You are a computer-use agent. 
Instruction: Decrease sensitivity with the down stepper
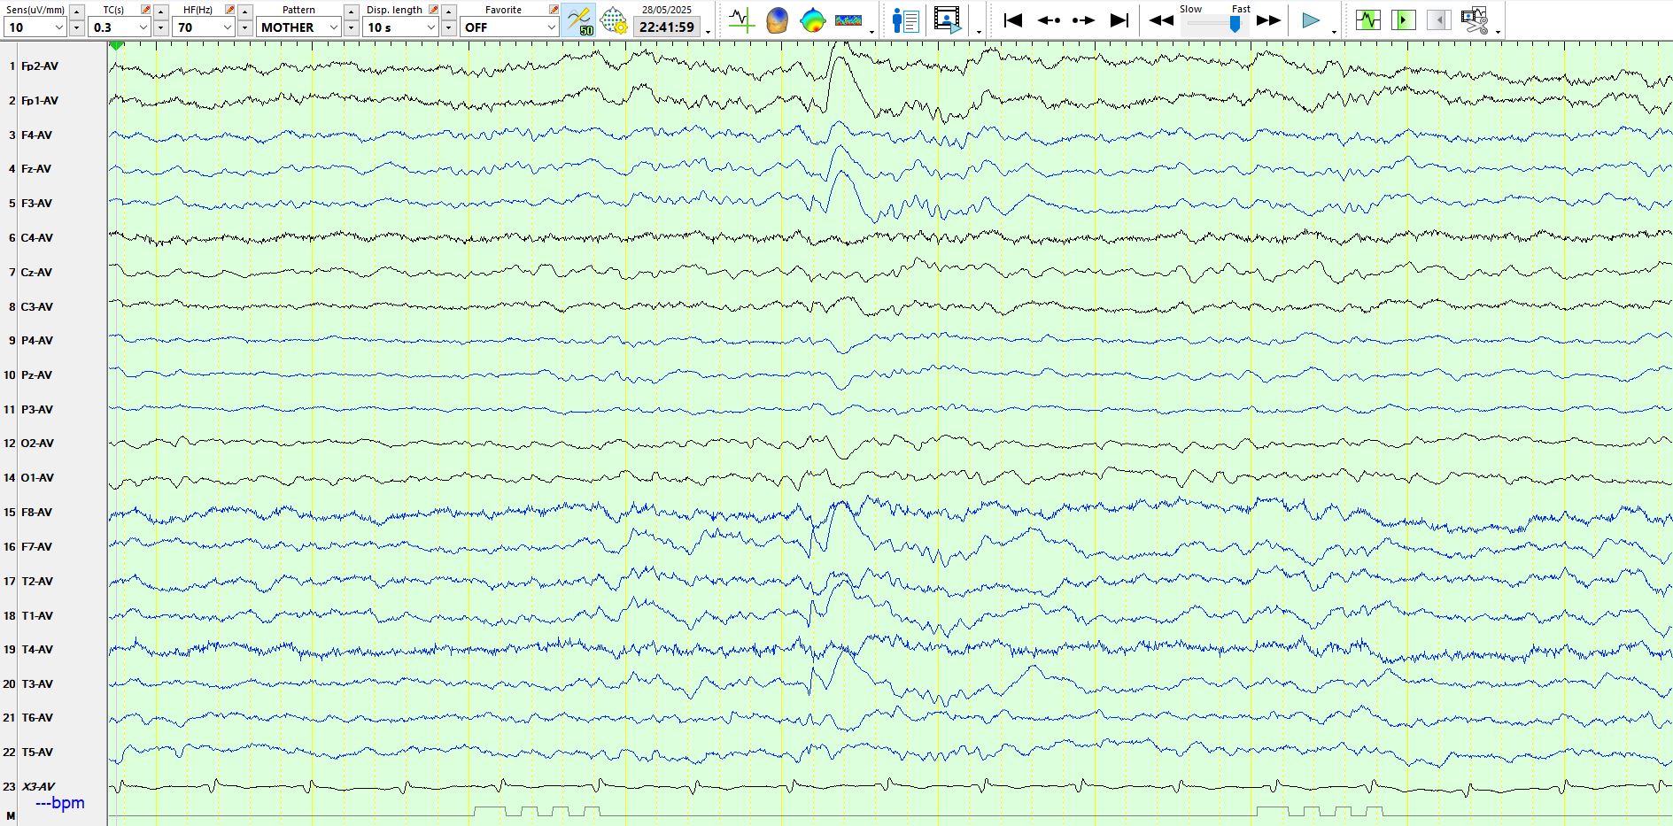click(x=77, y=27)
